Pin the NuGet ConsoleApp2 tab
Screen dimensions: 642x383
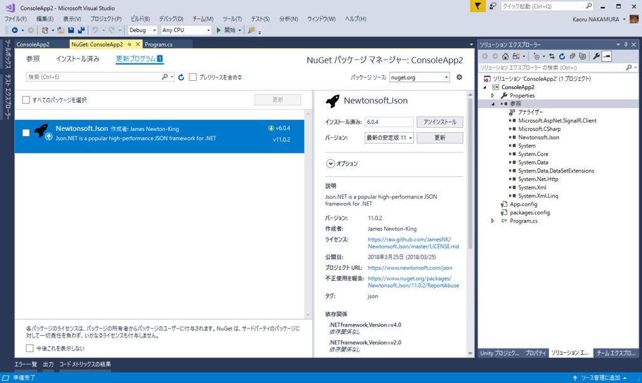(x=130, y=44)
